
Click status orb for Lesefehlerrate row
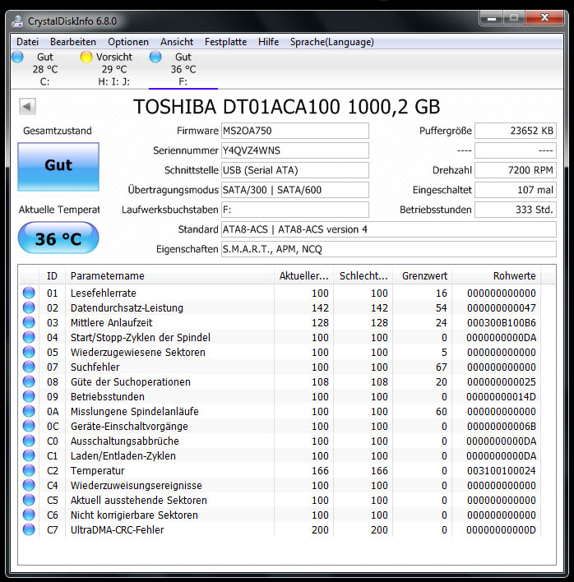point(29,293)
